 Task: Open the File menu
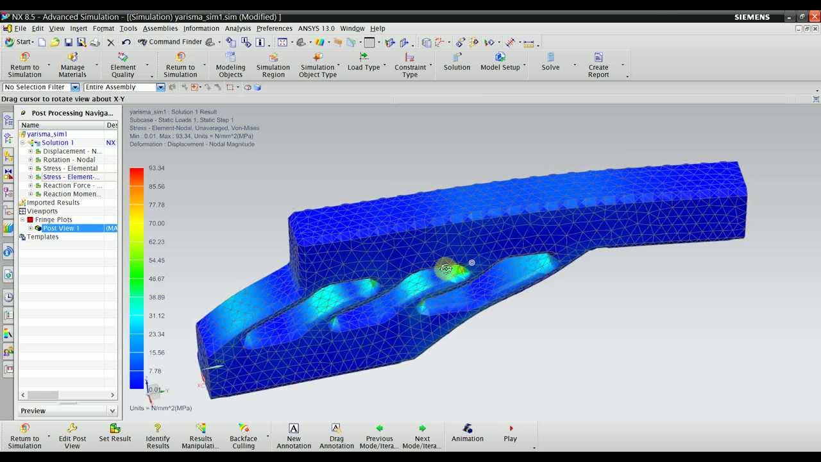tap(21, 28)
